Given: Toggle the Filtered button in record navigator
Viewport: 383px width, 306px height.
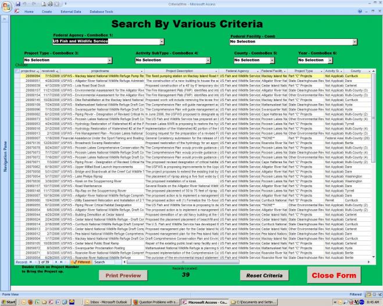Looking at the screenshot, I should tap(81, 262).
